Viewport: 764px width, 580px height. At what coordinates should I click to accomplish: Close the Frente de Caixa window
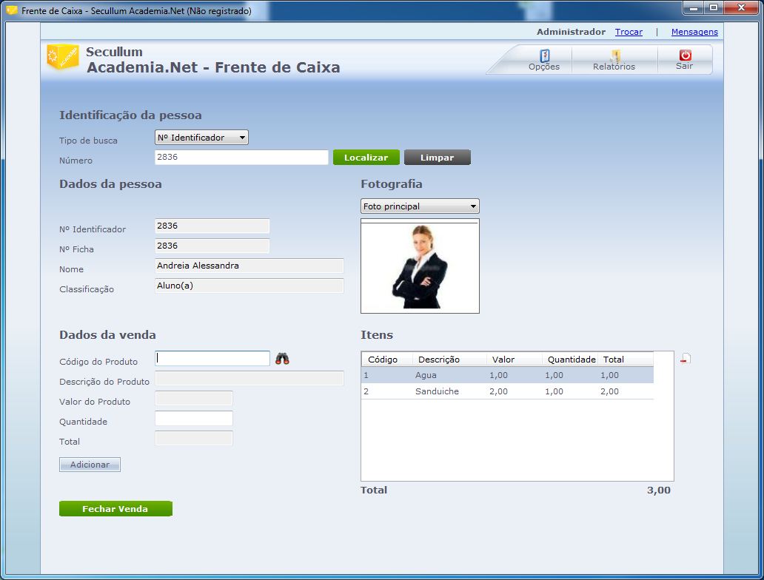click(x=741, y=8)
